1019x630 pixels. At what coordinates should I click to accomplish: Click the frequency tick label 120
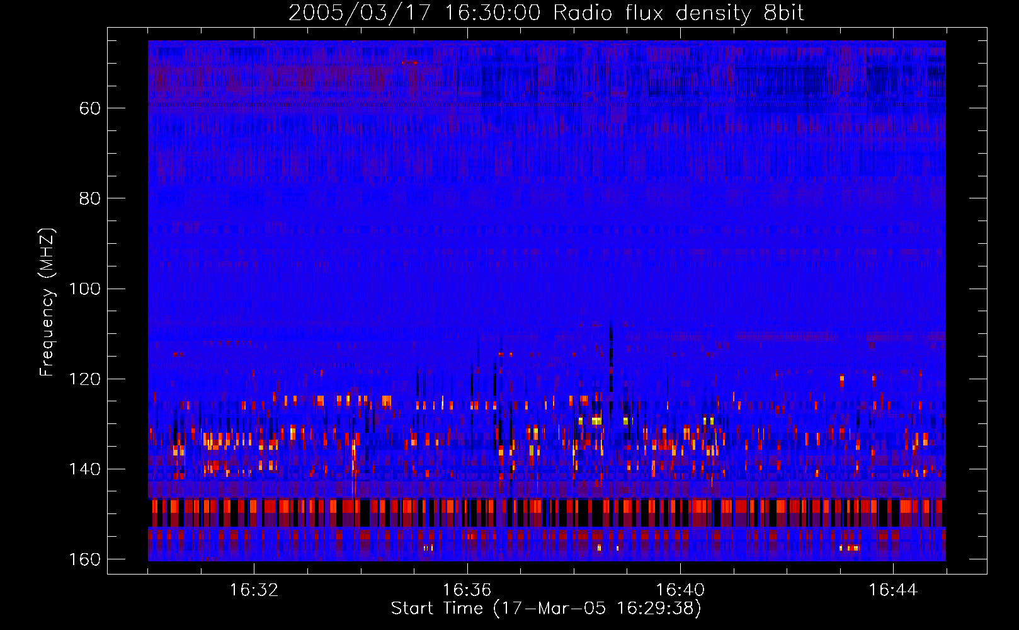(84, 379)
